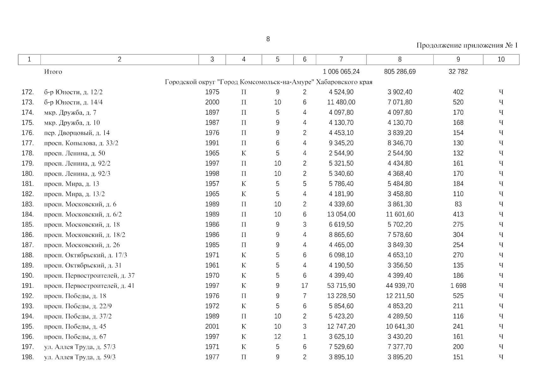Select total count '32 782'

tap(458, 72)
